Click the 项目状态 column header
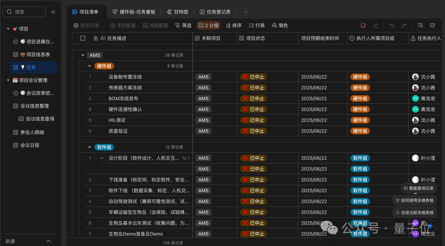Image resolution: width=445 pixels, height=246 pixels. tap(267, 38)
